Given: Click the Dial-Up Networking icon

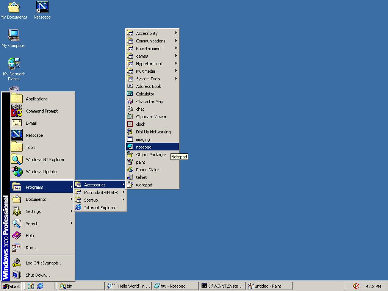Looking at the screenshot, I should point(130,131).
